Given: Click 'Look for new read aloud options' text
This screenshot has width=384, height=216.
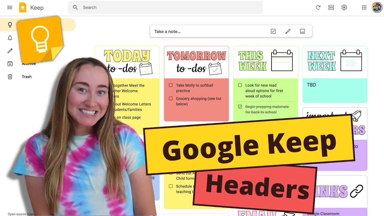Looking at the screenshot, I should pos(264,91).
